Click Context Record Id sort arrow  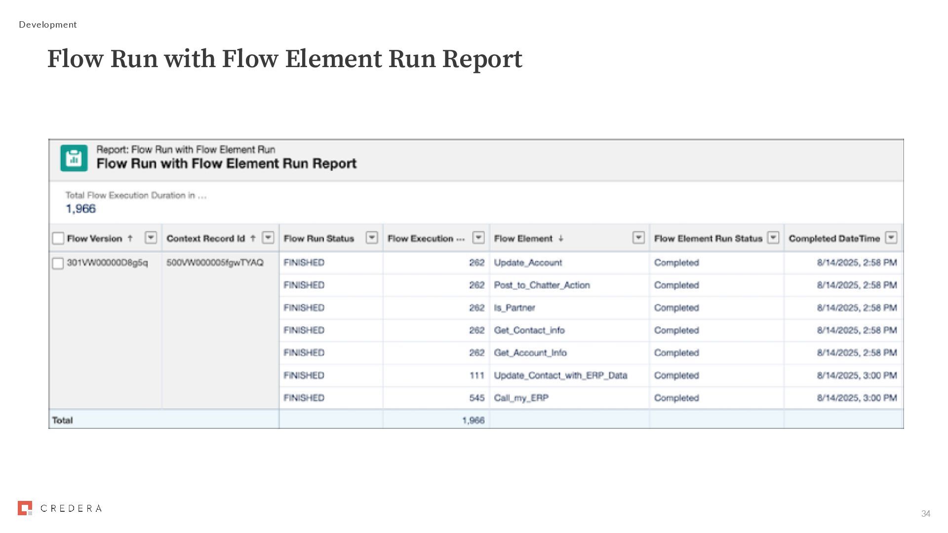(253, 238)
